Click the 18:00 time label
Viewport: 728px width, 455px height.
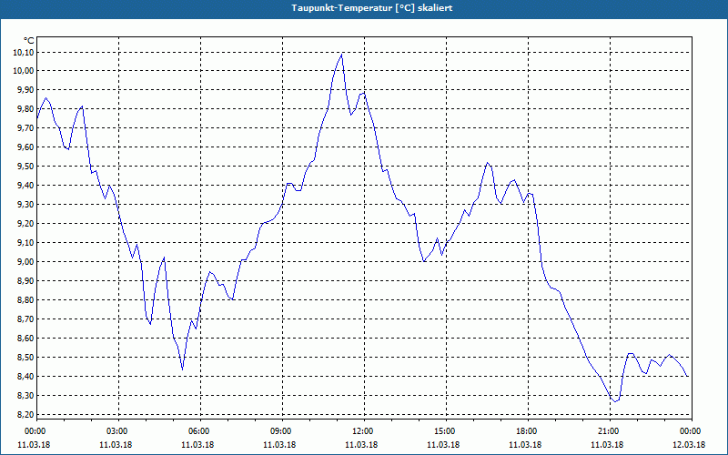526,431
